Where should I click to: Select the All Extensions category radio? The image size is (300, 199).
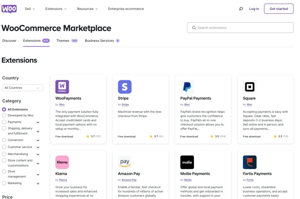point(4,109)
